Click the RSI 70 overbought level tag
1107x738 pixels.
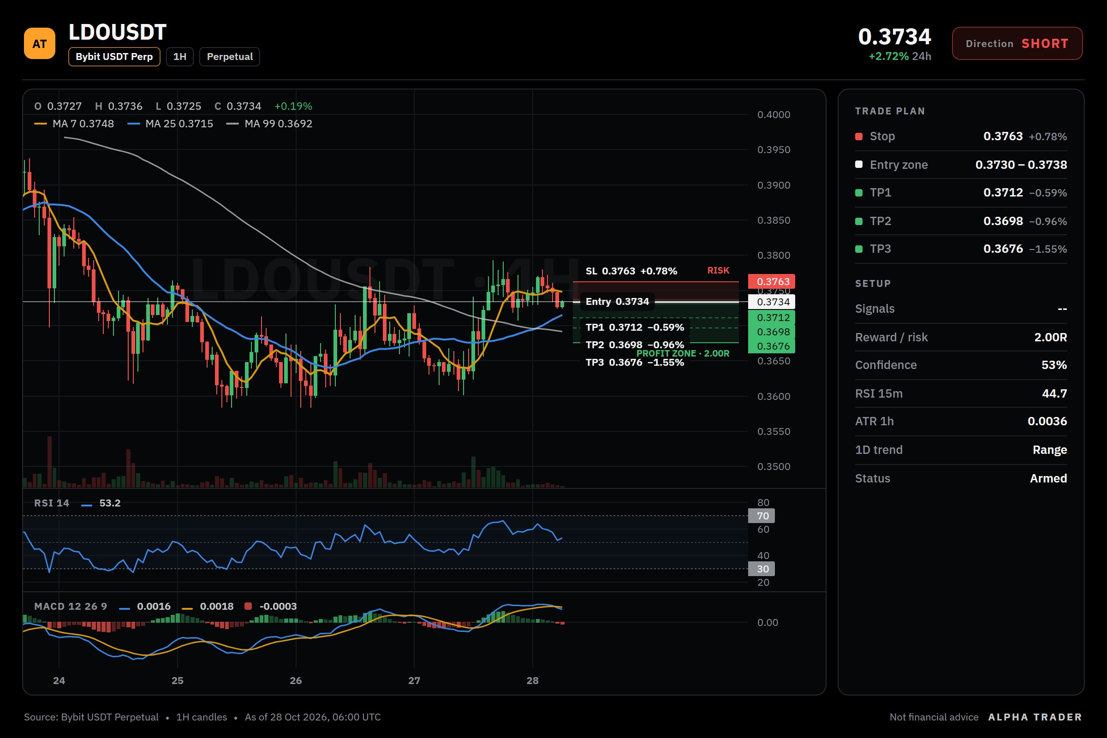click(x=762, y=516)
